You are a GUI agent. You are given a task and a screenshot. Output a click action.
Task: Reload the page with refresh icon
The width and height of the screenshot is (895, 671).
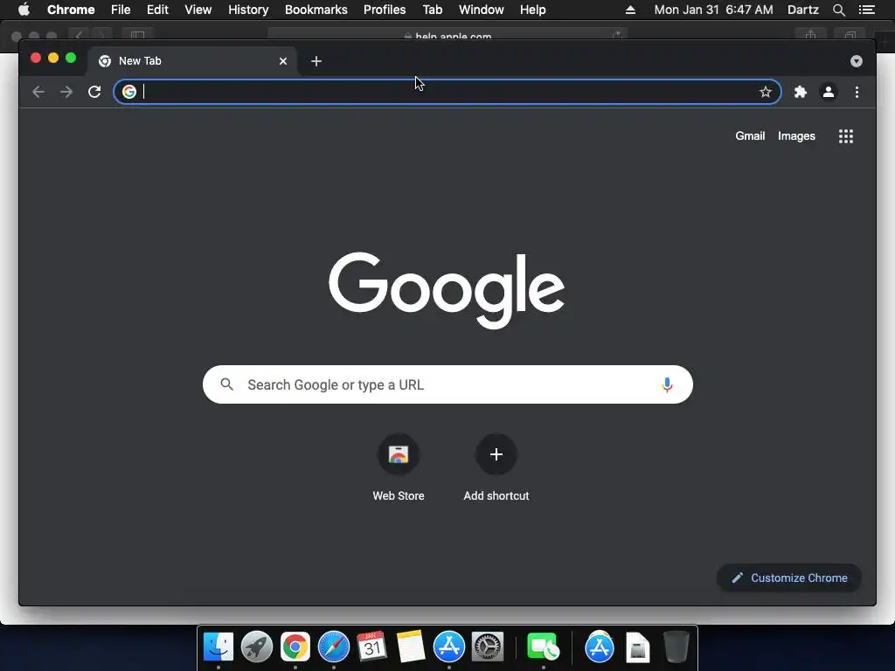94,92
